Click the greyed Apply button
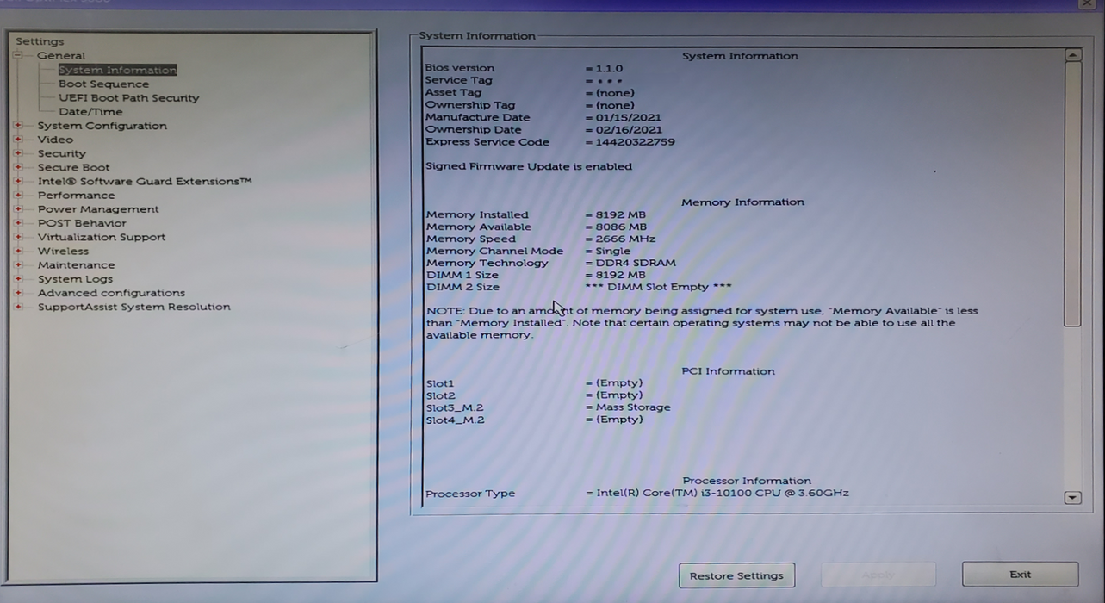Viewport: 1105px width, 603px height. (878, 575)
